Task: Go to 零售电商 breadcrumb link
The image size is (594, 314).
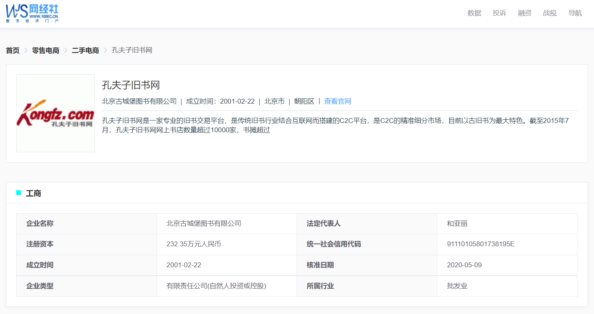Action: pyautogui.click(x=46, y=50)
